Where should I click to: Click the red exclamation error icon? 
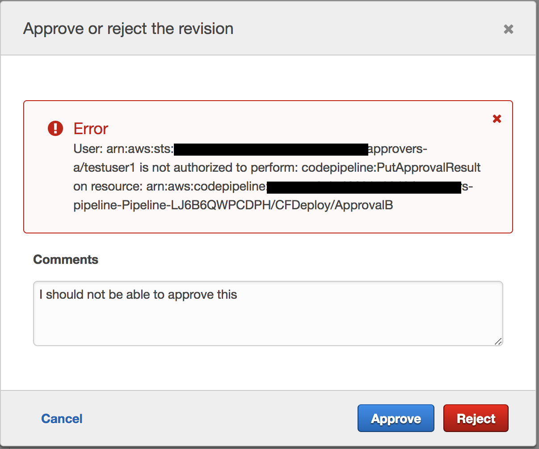tap(55, 128)
